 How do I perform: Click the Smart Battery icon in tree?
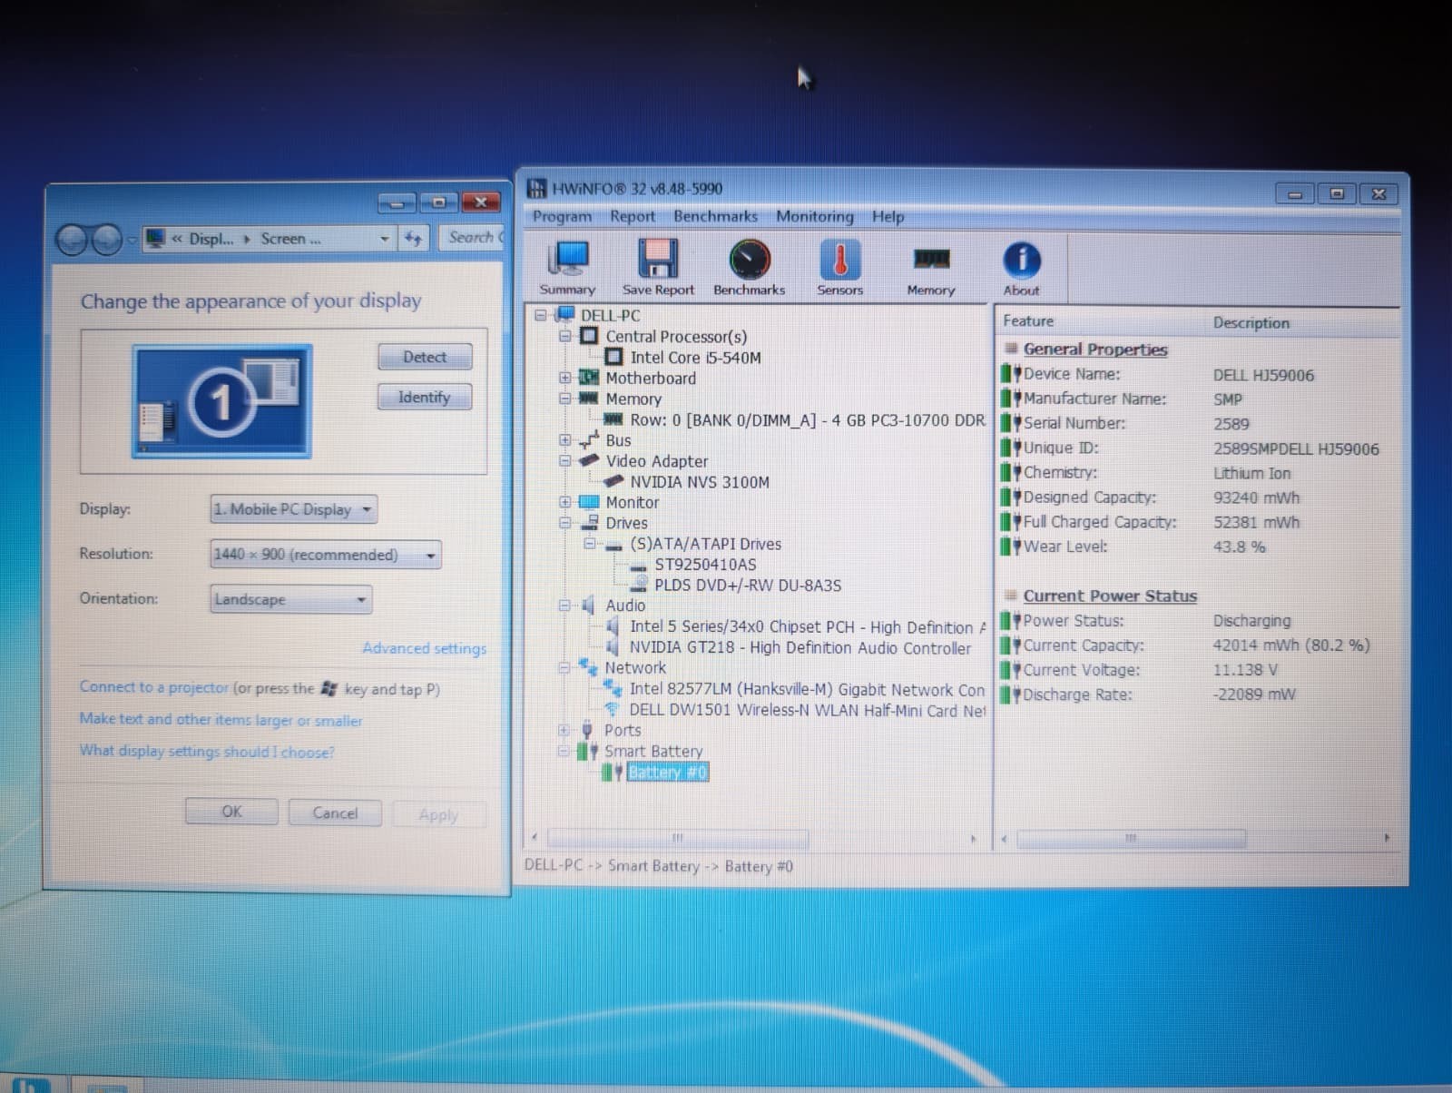click(588, 751)
